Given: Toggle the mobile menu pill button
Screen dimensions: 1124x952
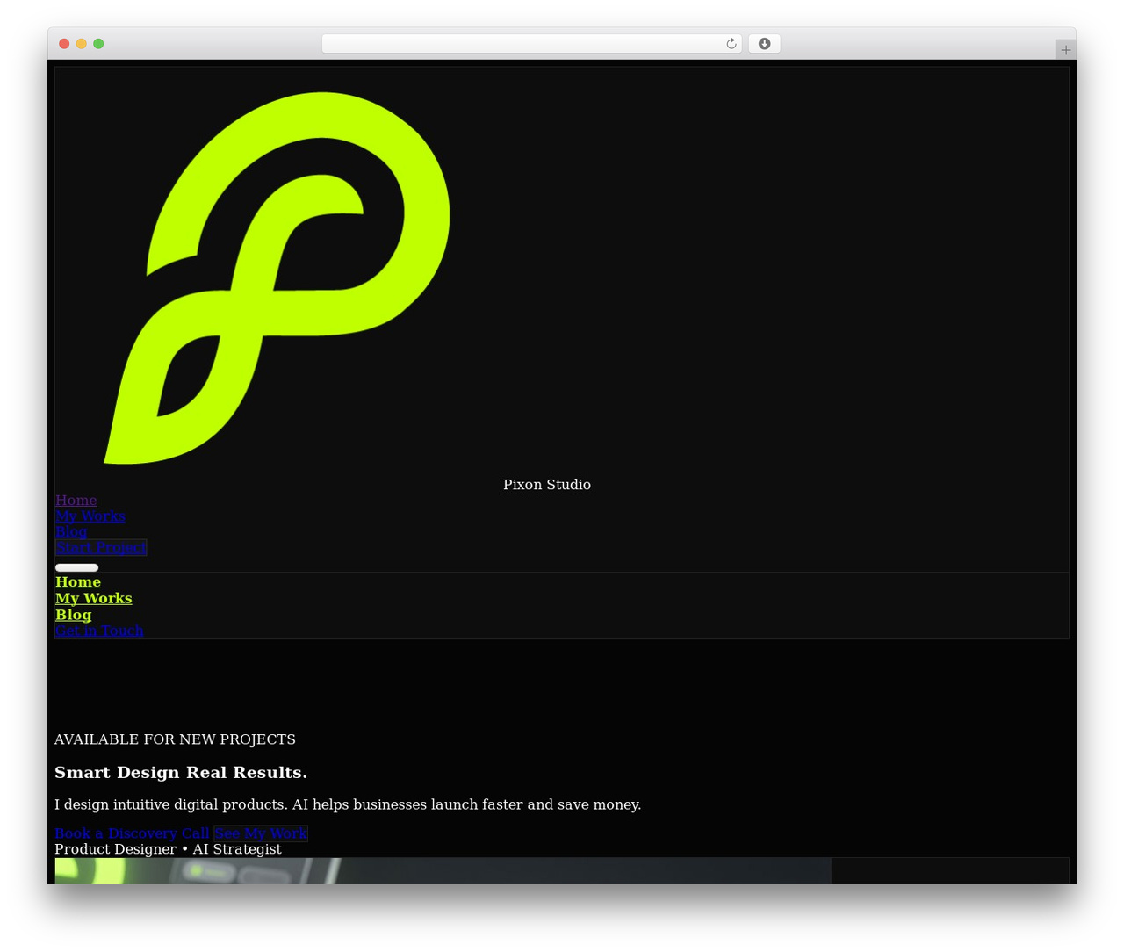Looking at the screenshot, I should [77, 567].
